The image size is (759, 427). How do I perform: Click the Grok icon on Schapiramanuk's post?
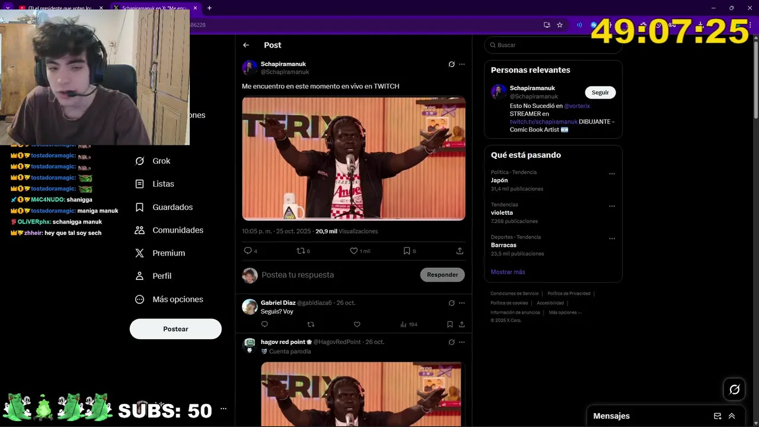pos(451,64)
